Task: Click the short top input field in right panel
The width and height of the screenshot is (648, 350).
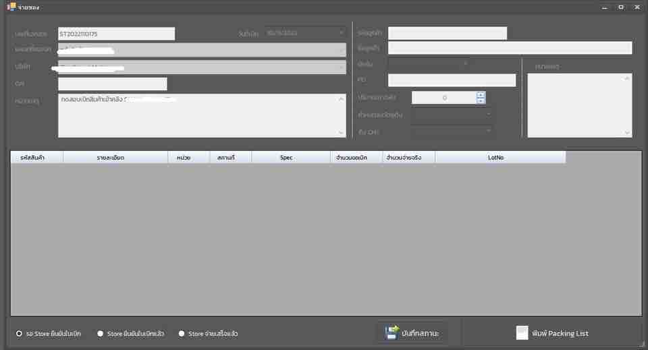Action: 448,33
